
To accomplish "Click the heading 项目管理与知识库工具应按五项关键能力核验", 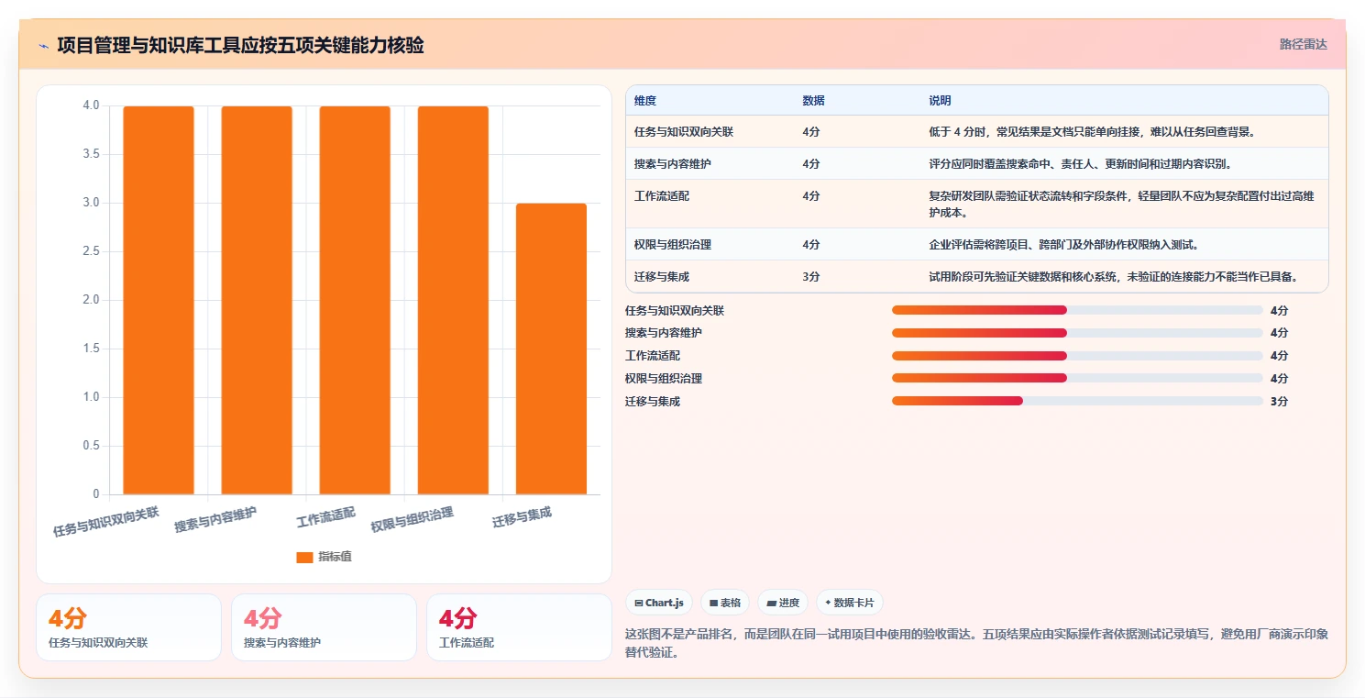I will pyautogui.click(x=240, y=46).
